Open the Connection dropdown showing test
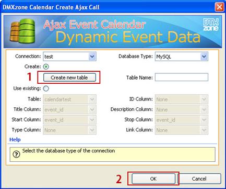This screenshot has width=226, height=189. (x=69, y=57)
